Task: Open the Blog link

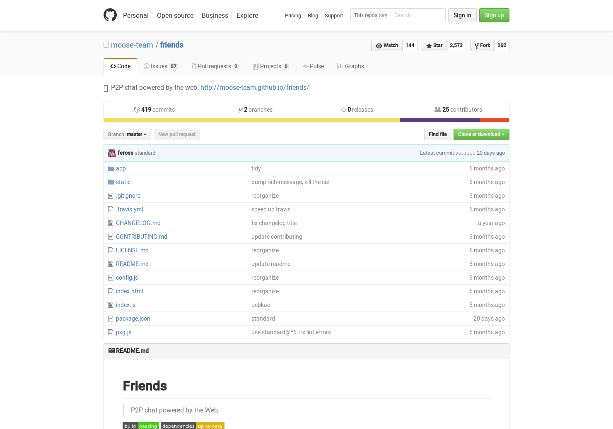Action: click(x=313, y=16)
